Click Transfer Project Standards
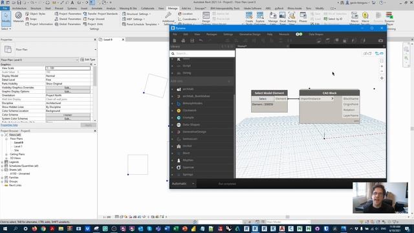414x233 pixels. [100, 14]
